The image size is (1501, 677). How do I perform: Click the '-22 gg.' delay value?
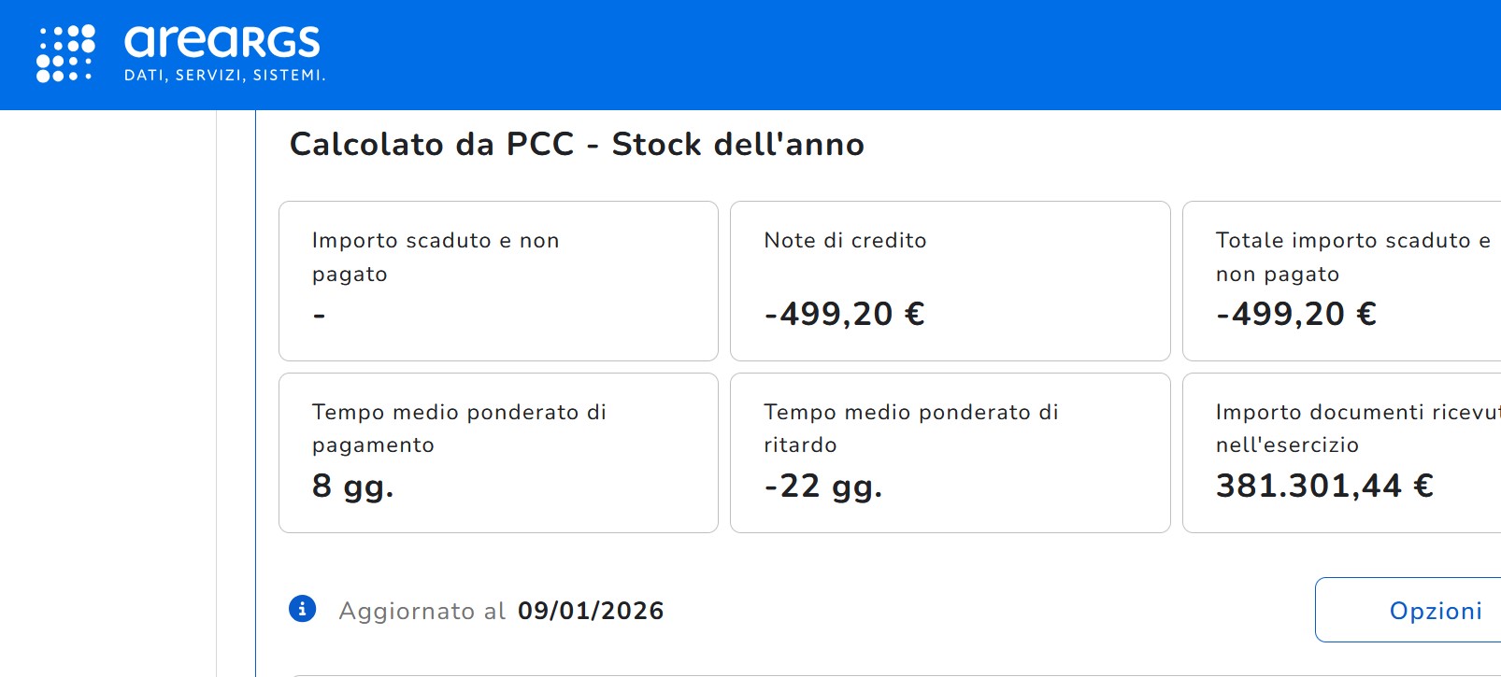822,486
